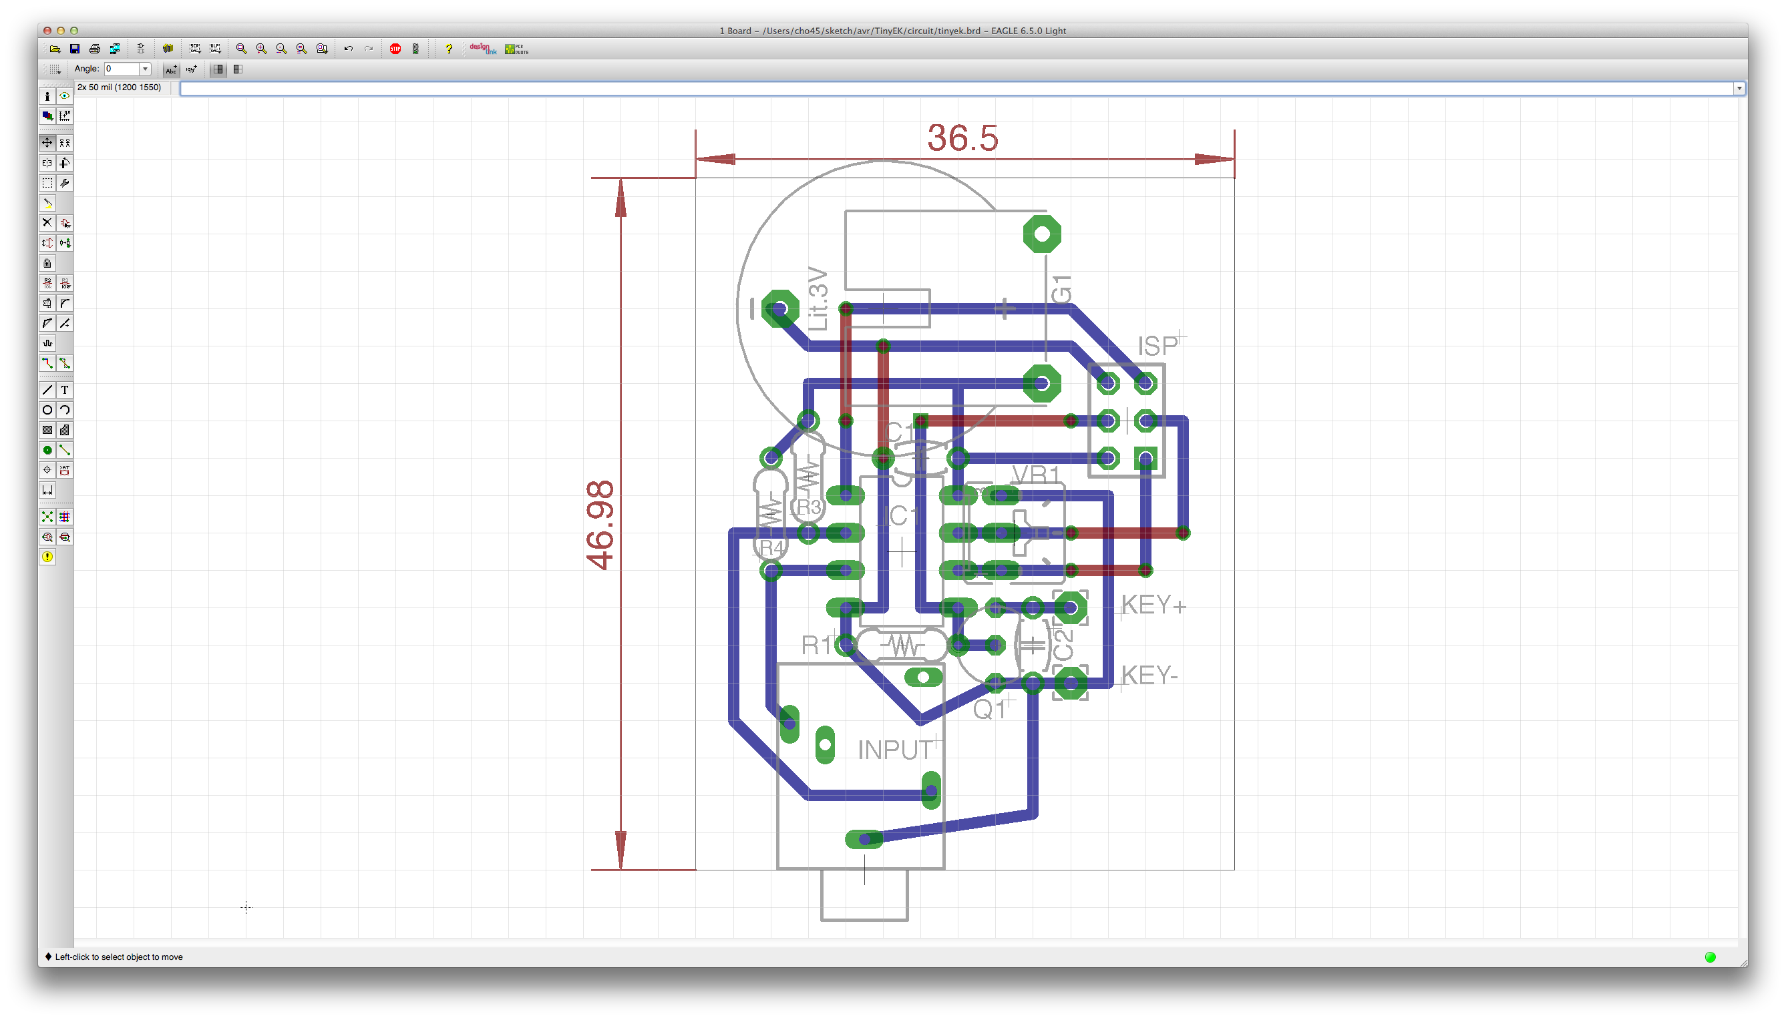Open the designlink search button

click(483, 48)
